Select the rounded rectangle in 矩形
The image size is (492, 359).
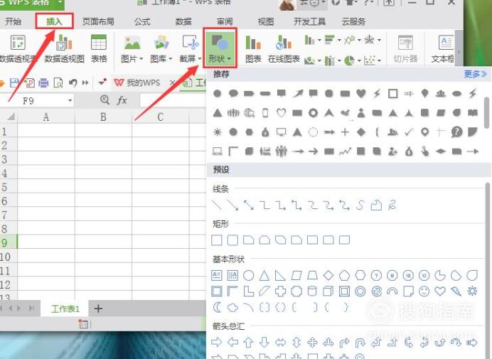(232, 240)
